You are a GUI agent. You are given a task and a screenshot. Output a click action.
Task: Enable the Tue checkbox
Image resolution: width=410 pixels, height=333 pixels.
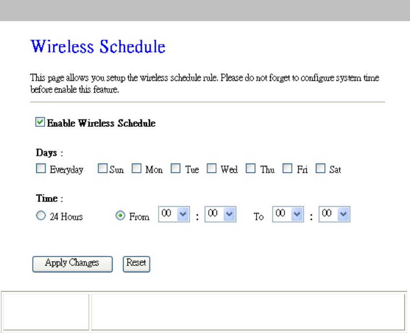[175, 168]
